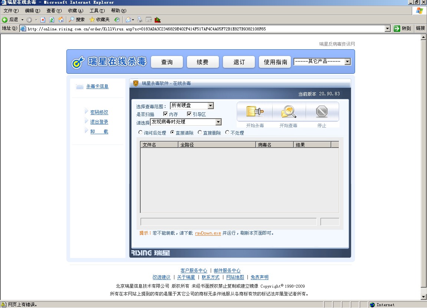The height and width of the screenshot is (308, 427).
Task: Click the 退订 button
Action: [x=239, y=62]
